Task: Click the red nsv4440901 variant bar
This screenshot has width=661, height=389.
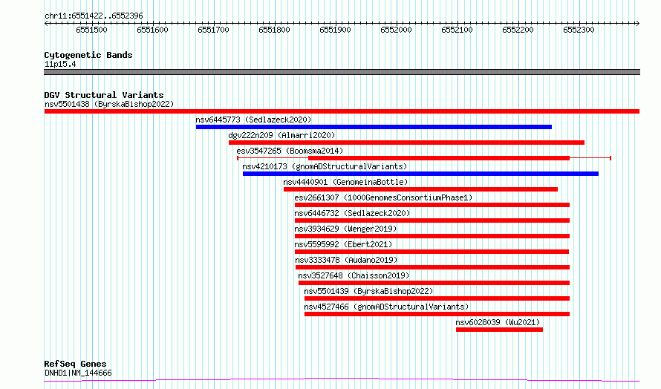Action: 420,189
